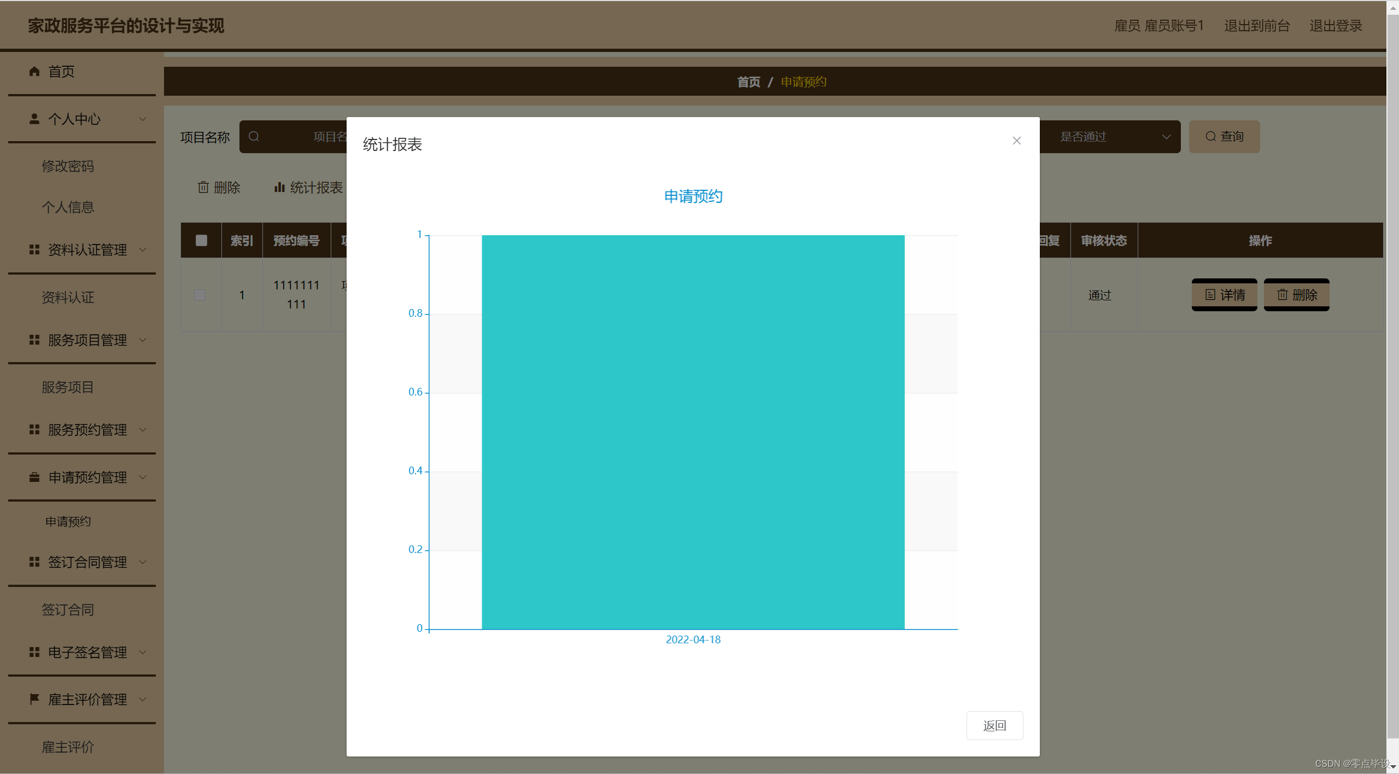Collapse the 资料认证管理 chevron
The height and width of the screenshot is (774, 1399).
143,249
